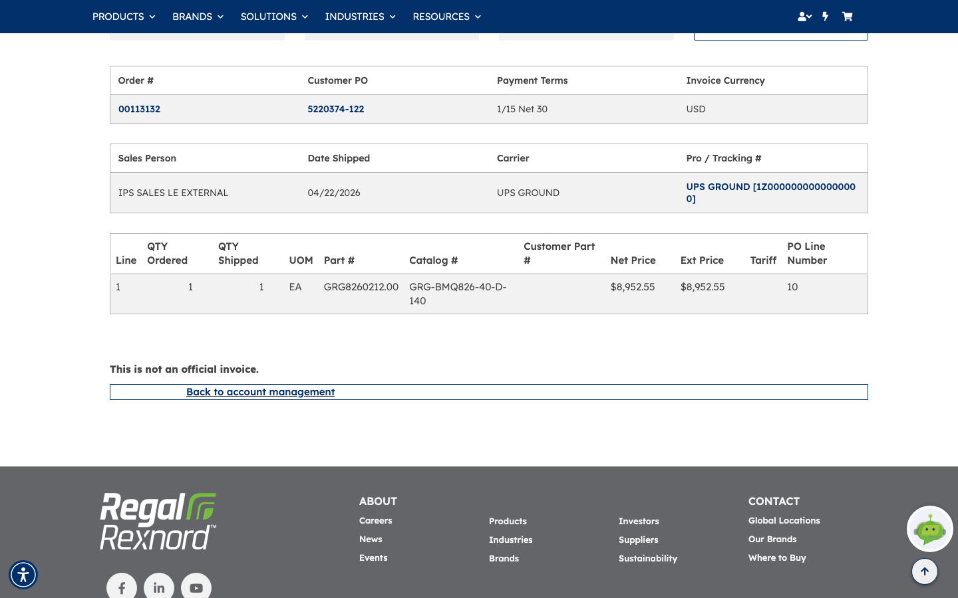The height and width of the screenshot is (598, 958).
Task: Open order number 00113132
Action: [x=139, y=109]
